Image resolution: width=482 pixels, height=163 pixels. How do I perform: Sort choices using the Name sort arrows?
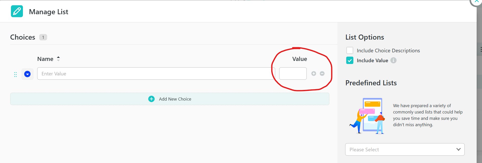click(58, 59)
